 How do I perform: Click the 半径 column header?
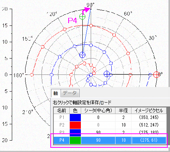click(123, 111)
